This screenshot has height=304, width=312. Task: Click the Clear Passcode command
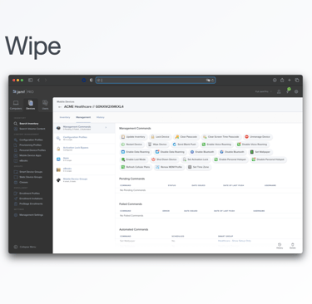click(x=186, y=137)
